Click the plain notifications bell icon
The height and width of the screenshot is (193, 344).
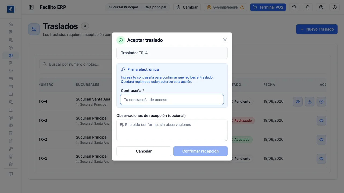coord(308,7)
